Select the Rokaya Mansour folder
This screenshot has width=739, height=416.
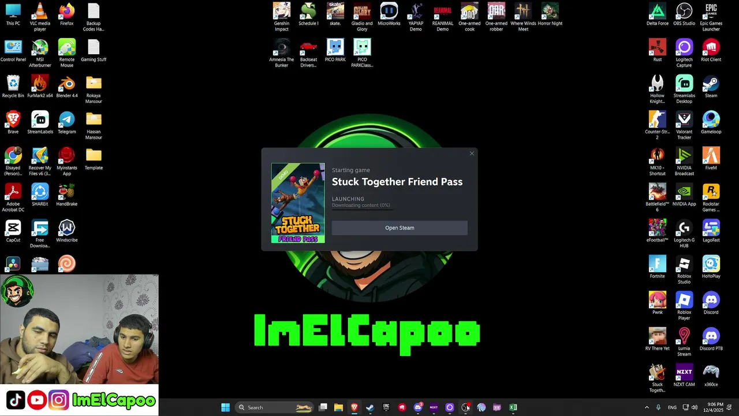(x=94, y=89)
